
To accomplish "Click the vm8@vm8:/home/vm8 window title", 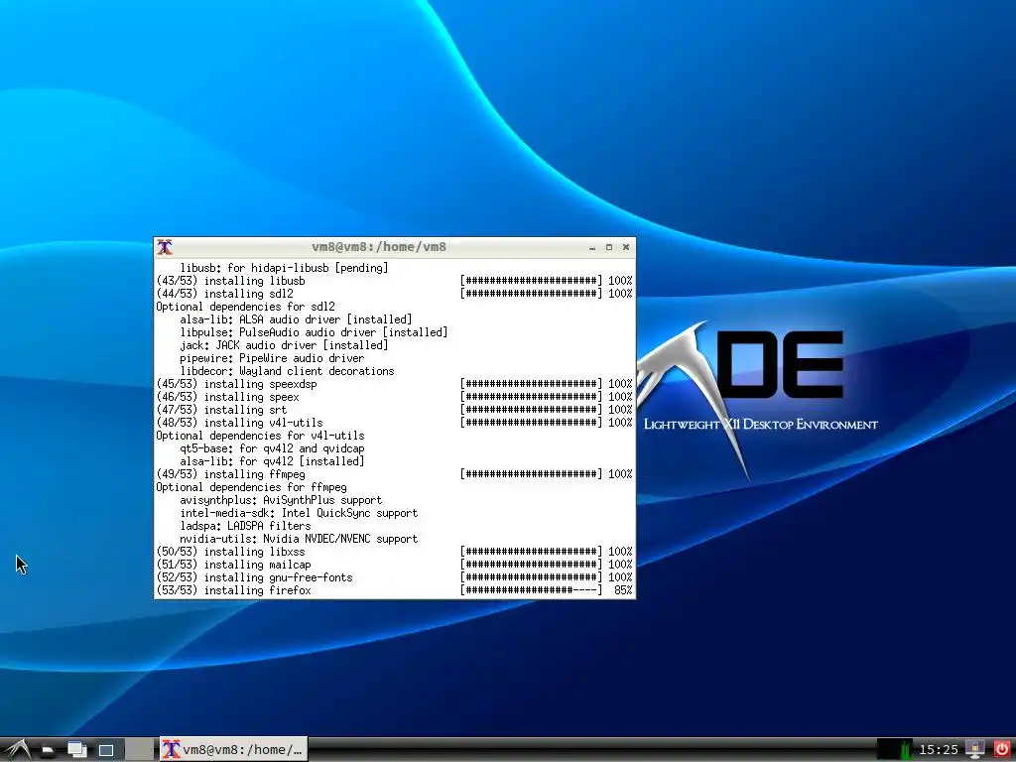I will pos(379,247).
